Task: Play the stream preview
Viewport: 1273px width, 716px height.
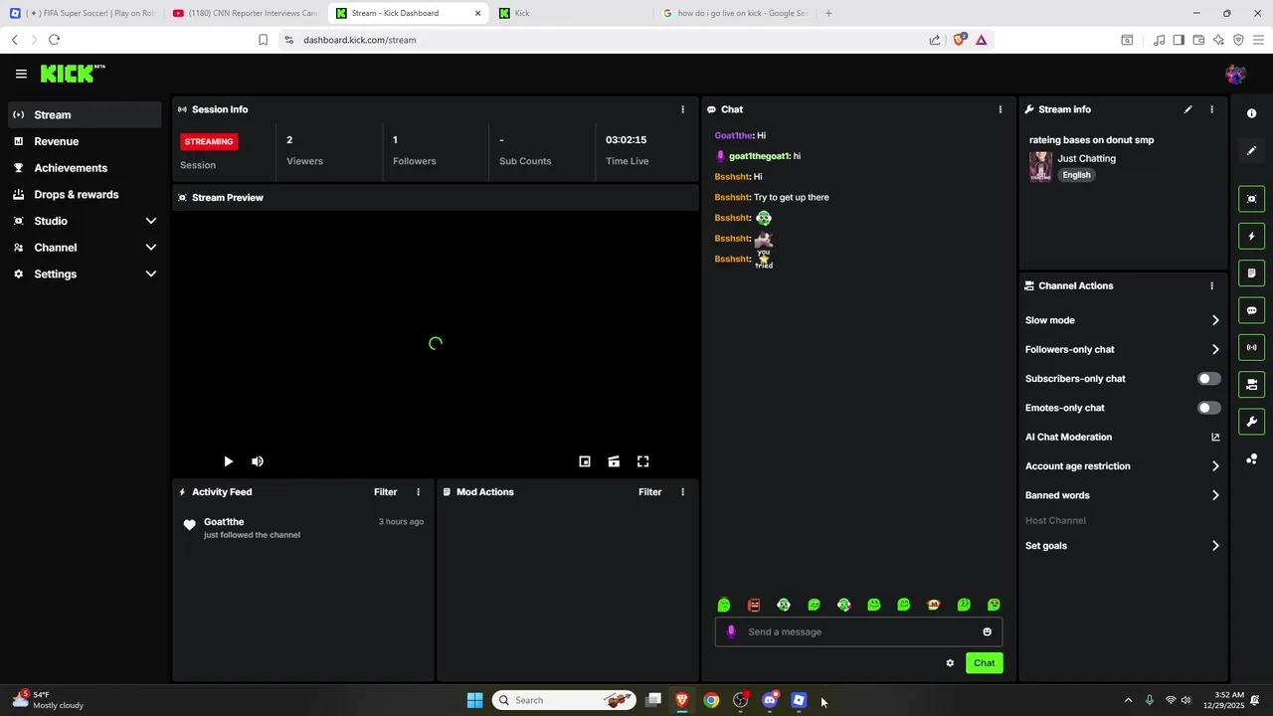Action: 228,461
